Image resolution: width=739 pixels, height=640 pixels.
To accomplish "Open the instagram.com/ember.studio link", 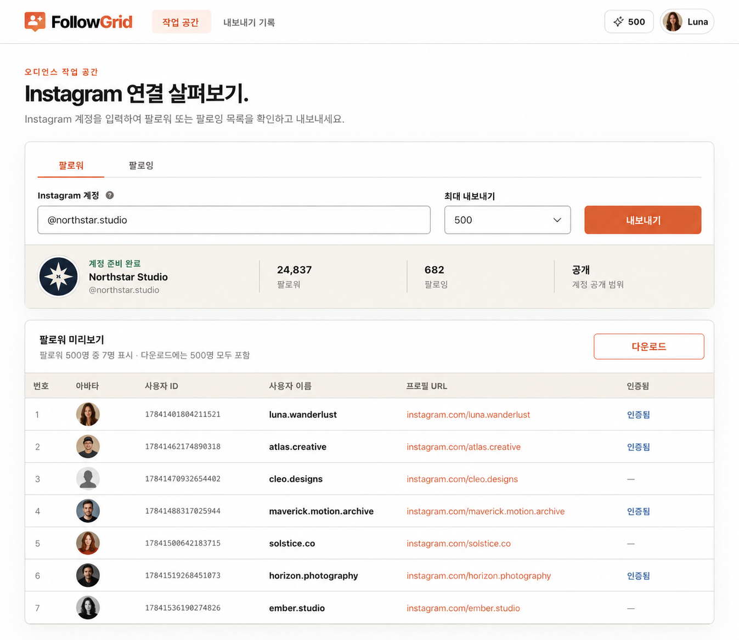I will [x=463, y=608].
